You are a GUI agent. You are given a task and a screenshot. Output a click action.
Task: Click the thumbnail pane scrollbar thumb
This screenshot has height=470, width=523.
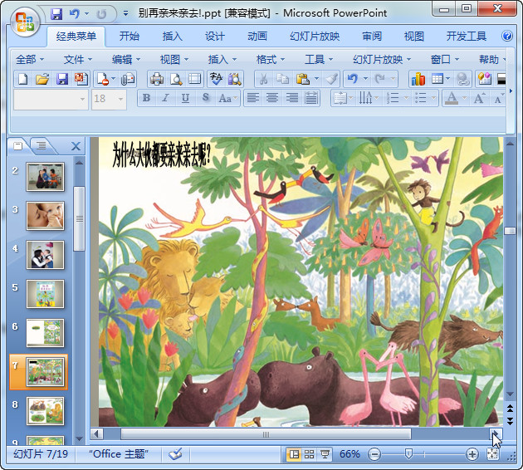79,218
